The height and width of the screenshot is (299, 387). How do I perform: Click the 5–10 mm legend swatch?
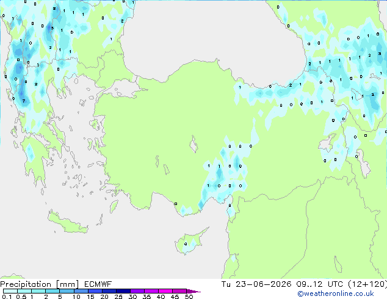(67, 291)
